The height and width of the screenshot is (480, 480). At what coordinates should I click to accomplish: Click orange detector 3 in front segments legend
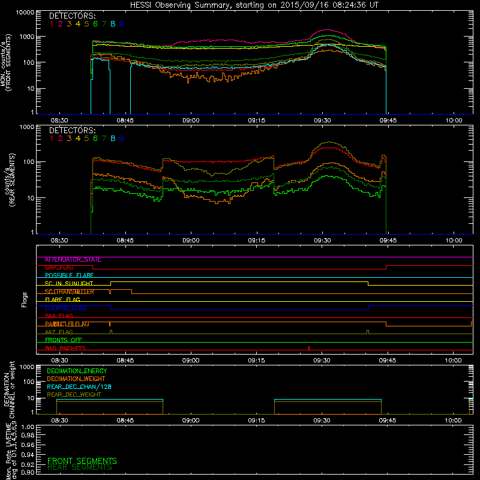pos(69,24)
